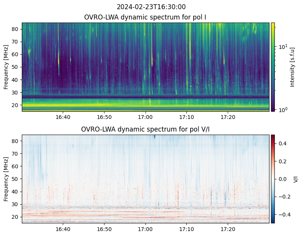Click the 2024-02-23T16:30:00 timestamp title
The width and height of the screenshot is (302, 236).
coord(151,7)
